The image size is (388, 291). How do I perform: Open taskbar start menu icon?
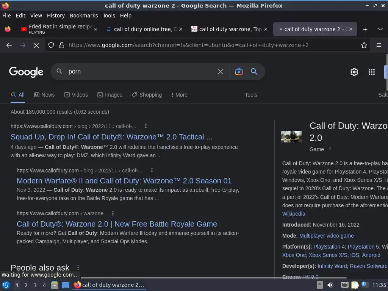[x=6, y=285]
